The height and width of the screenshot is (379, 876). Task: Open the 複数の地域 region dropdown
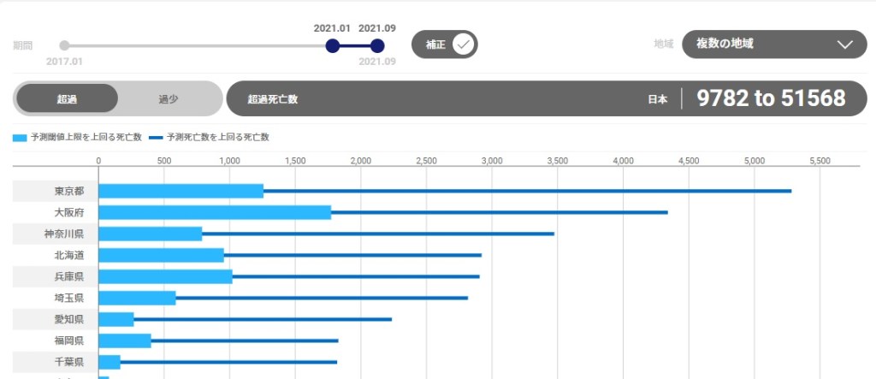pyautogui.click(x=773, y=44)
